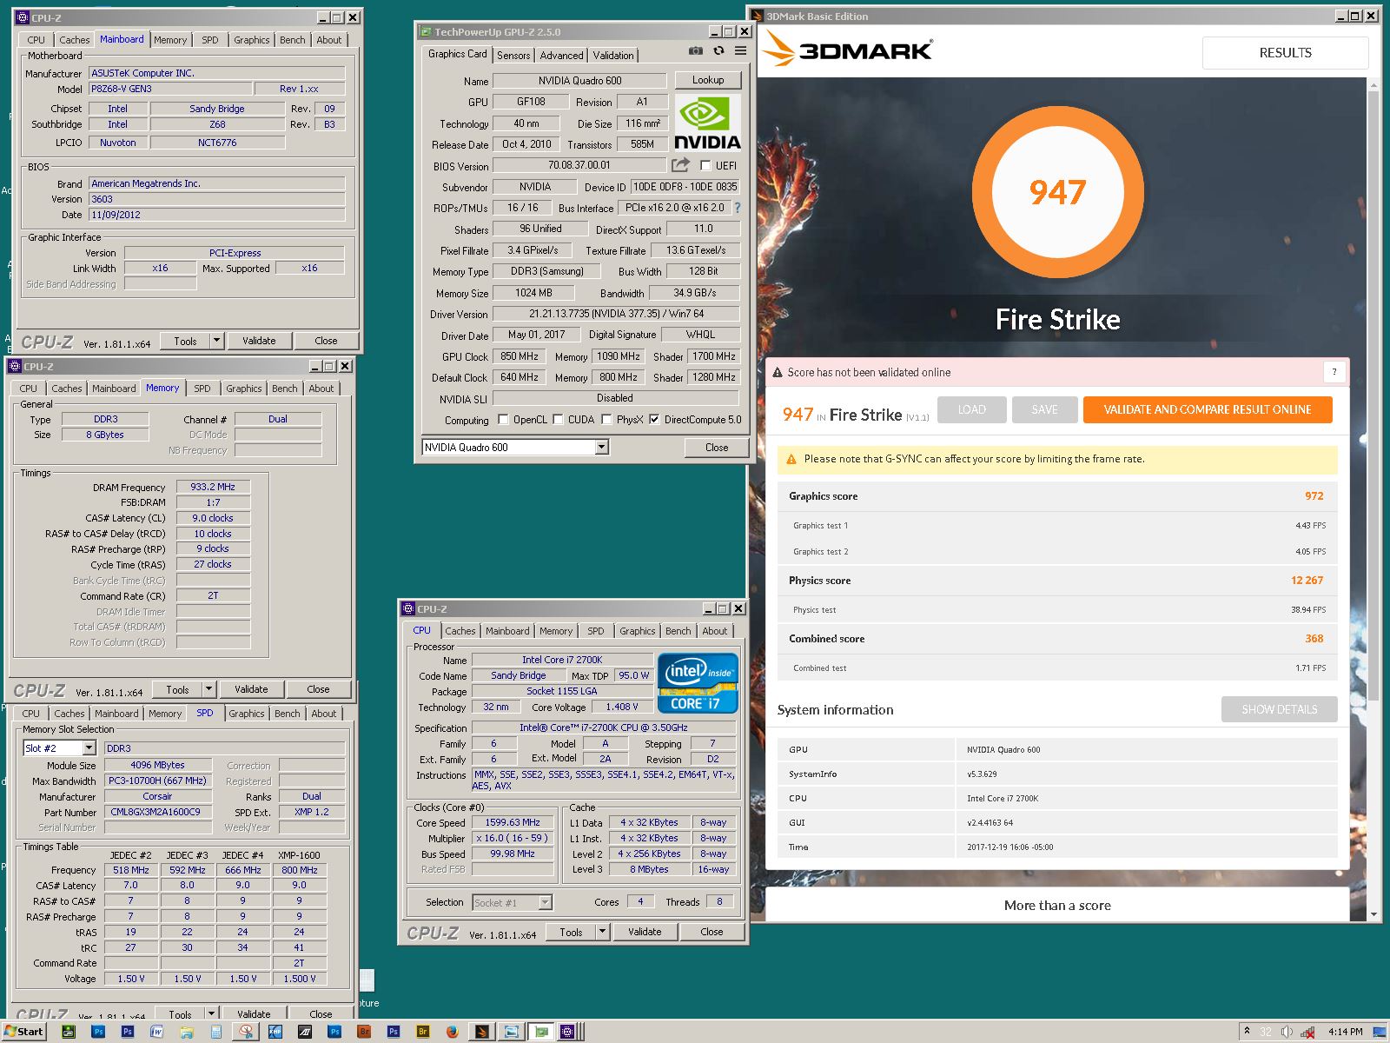Click the Show Desktop icon by the clock

click(x=1380, y=1032)
